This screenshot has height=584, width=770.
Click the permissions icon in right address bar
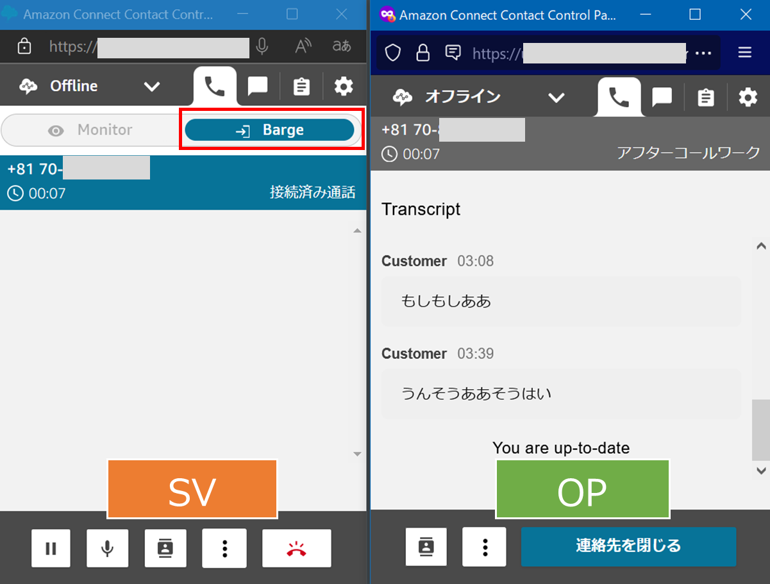click(x=453, y=53)
